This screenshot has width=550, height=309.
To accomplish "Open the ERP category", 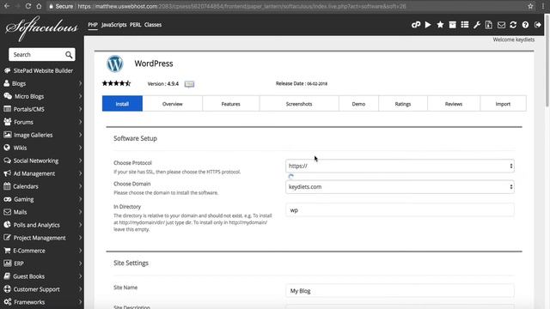I will tap(19, 264).
